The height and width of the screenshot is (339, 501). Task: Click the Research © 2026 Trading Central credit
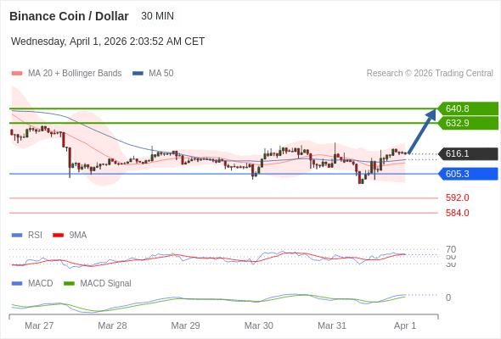tap(430, 74)
